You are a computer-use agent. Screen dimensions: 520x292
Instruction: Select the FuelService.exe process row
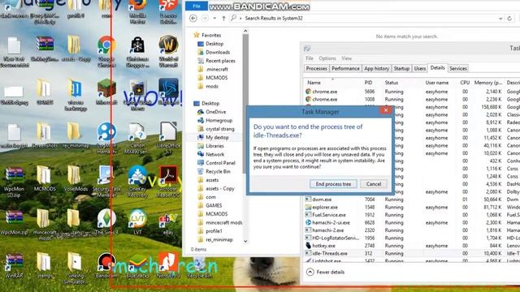pos(412,215)
